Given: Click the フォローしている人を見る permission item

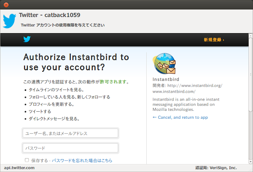Looking at the screenshot, I should click(70, 97).
